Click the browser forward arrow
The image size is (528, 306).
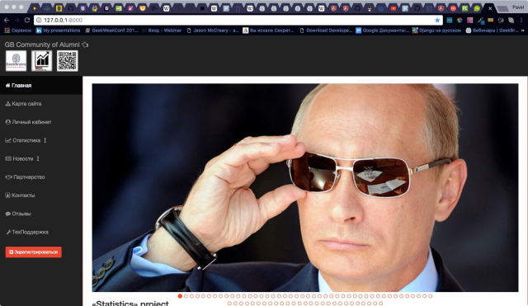(16, 20)
